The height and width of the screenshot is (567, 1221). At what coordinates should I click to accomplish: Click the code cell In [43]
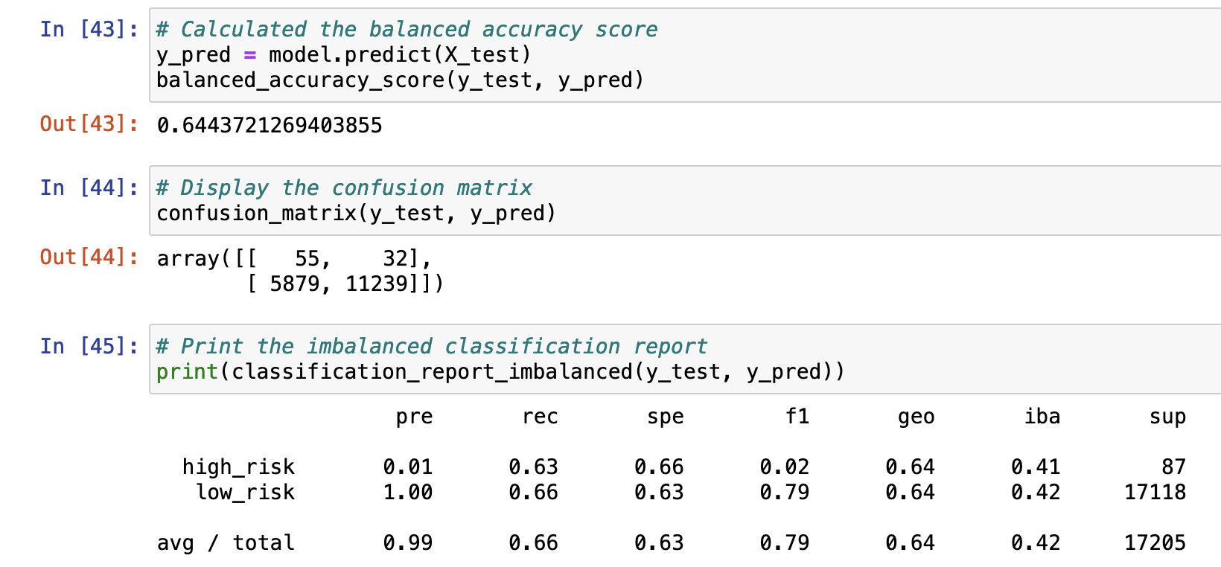(685, 55)
